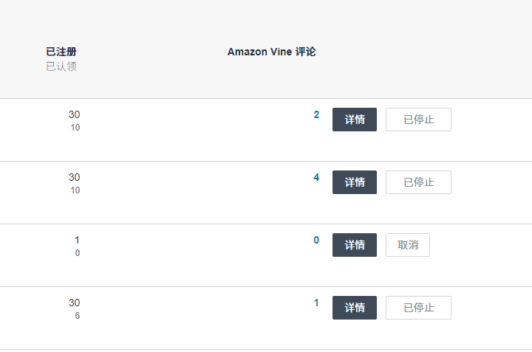Click the Amazon Vine 评论 column header
The width and height of the screenshot is (532, 352).
coord(271,52)
